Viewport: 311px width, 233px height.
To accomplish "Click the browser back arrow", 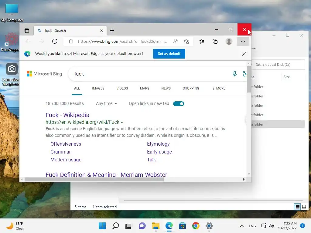I will tap(28, 41).
